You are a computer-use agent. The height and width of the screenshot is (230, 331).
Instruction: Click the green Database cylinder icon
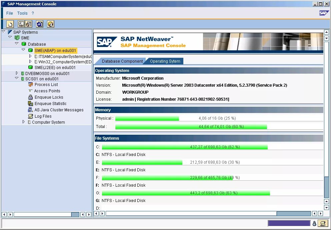(24, 44)
